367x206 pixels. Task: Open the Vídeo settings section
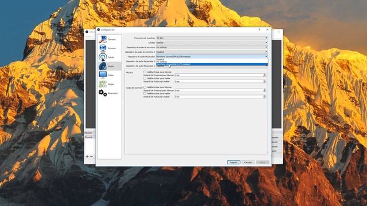[x=110, y=75]
